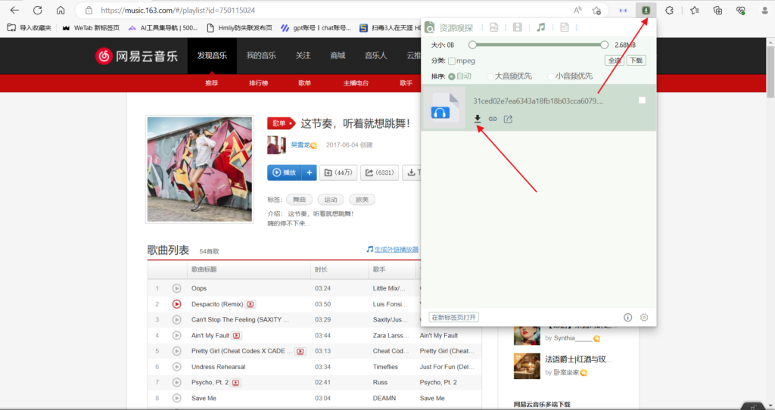Check the sniffed audio file's select box
This screenshot has height=410, width=775.
[642, 101]
